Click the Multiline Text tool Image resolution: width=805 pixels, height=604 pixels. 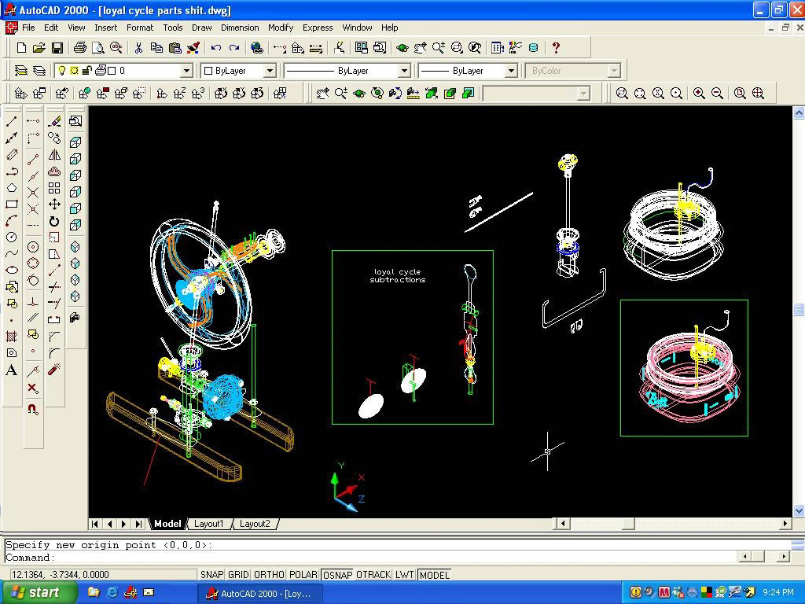12,370
